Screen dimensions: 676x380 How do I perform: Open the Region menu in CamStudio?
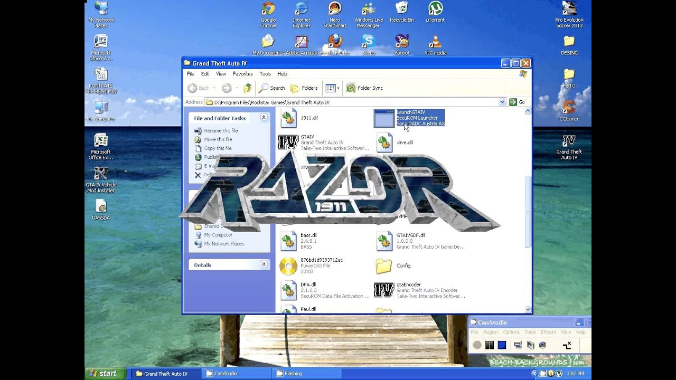490,332
